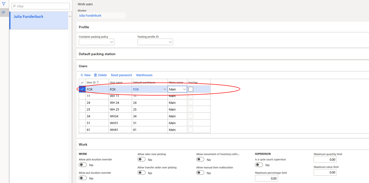Toggle Allow sales over picking to Yes
Viewport: 369px width, 183px height.
pos(141,159)
